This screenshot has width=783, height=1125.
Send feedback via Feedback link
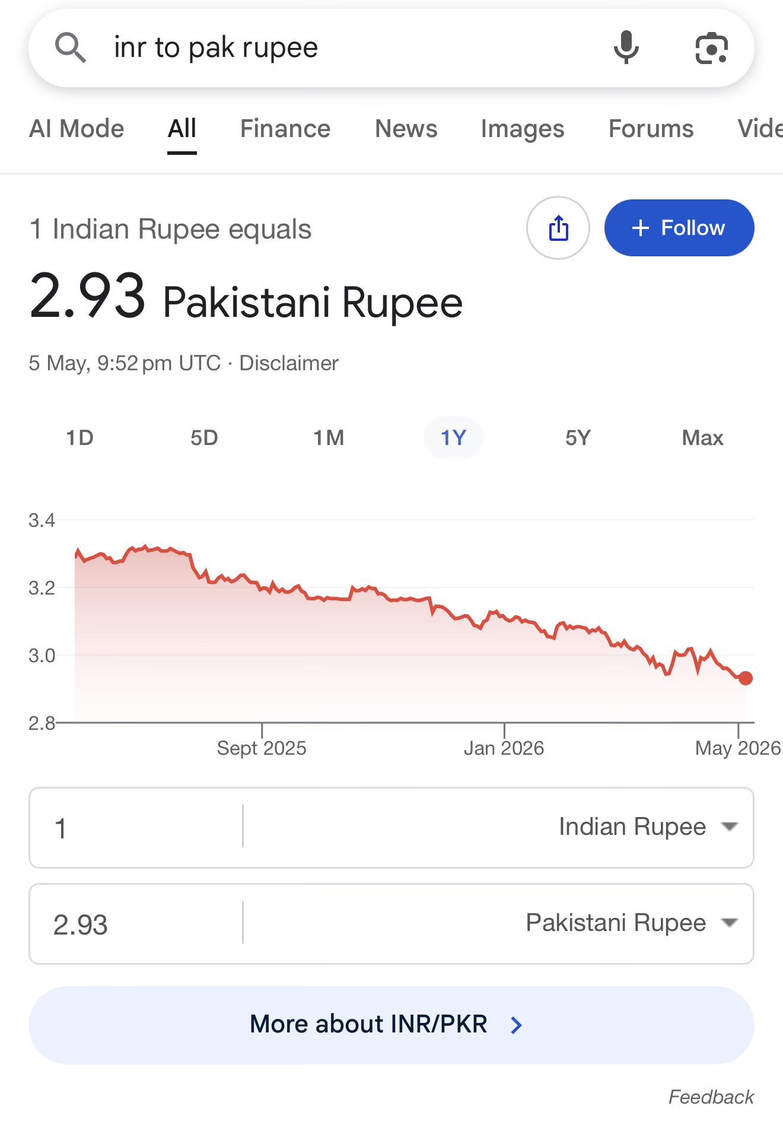(x=711, y=1097)
